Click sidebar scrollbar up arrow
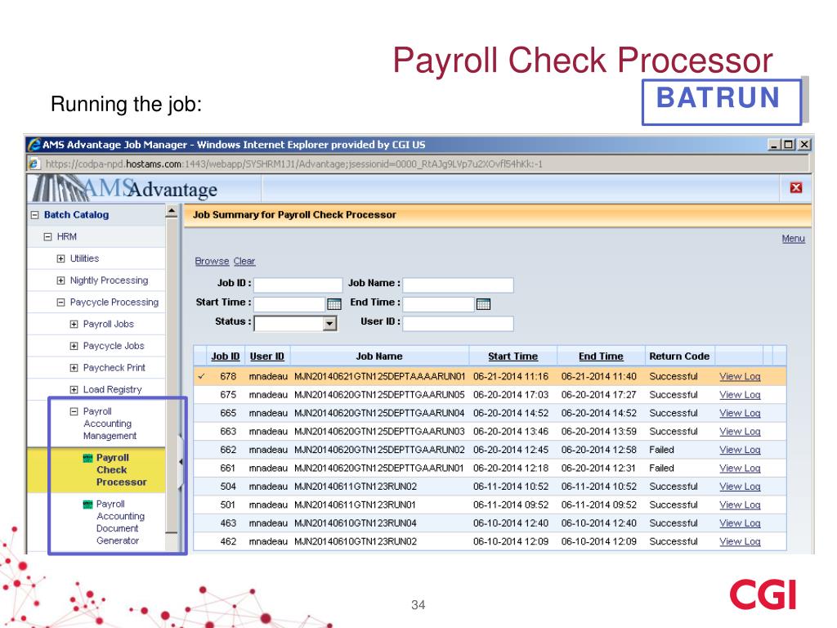Viewport: 837px width, 628px height. pos(172,212)
